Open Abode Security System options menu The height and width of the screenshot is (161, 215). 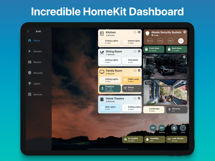[185, 32]
